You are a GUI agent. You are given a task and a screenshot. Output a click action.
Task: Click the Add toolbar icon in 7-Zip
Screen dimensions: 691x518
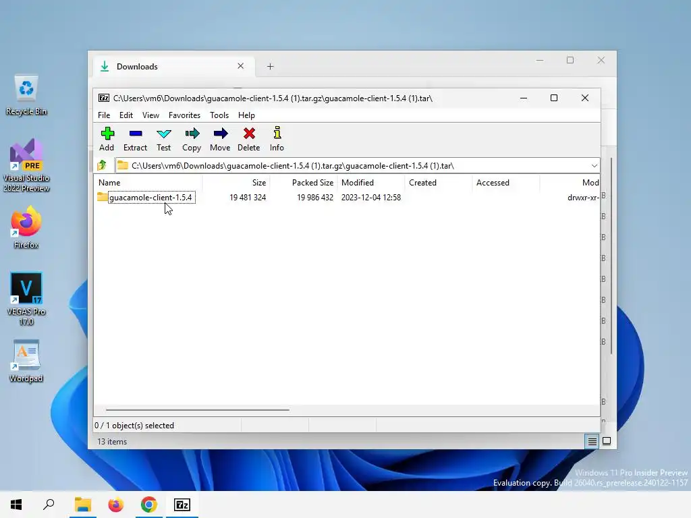click(107, 134)
